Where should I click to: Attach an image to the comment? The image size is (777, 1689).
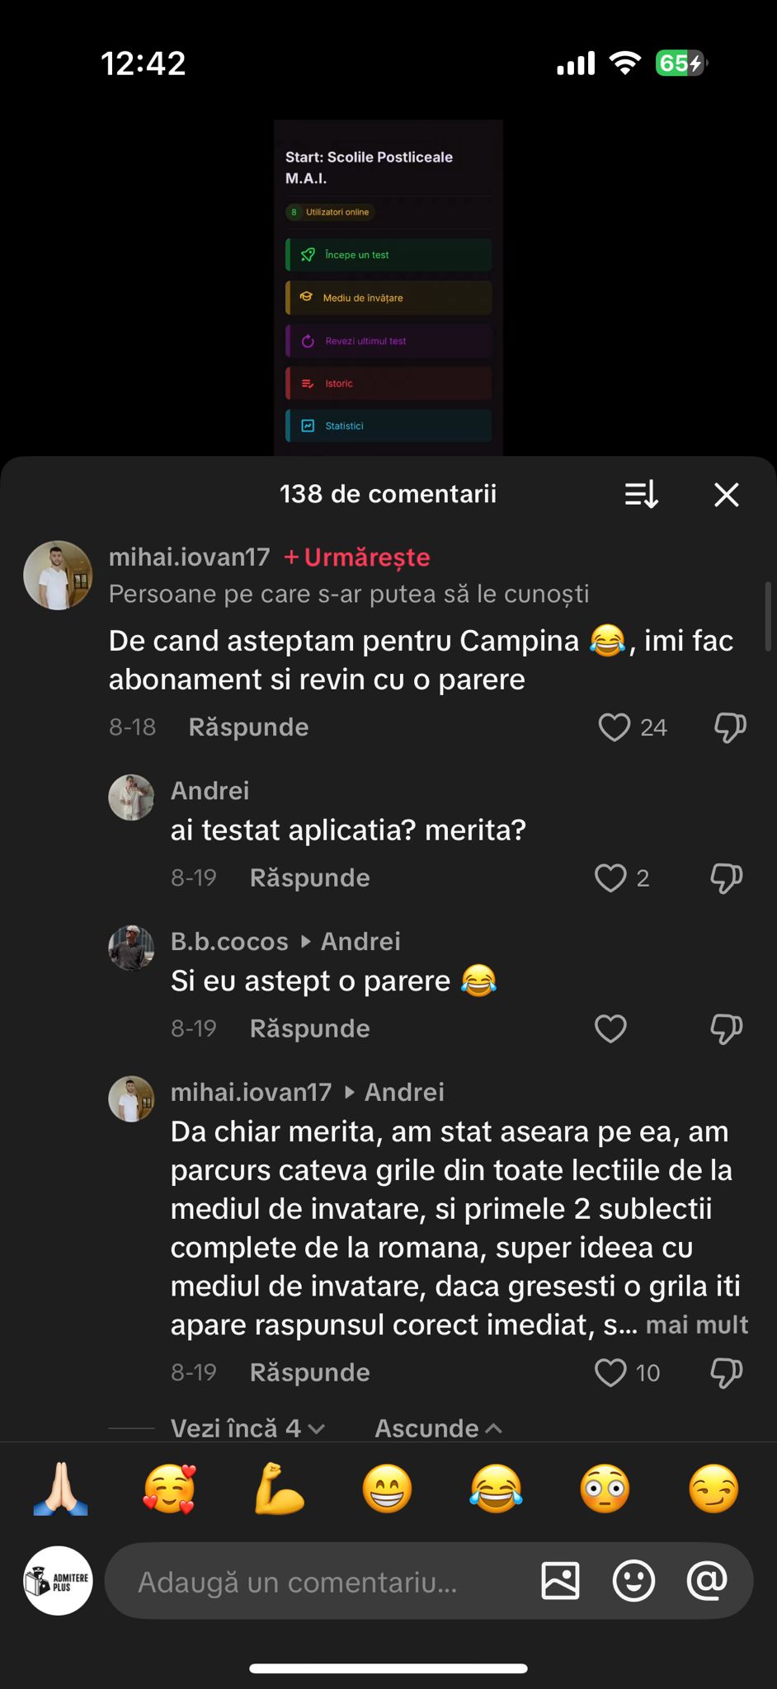[x=560, y=1581]
